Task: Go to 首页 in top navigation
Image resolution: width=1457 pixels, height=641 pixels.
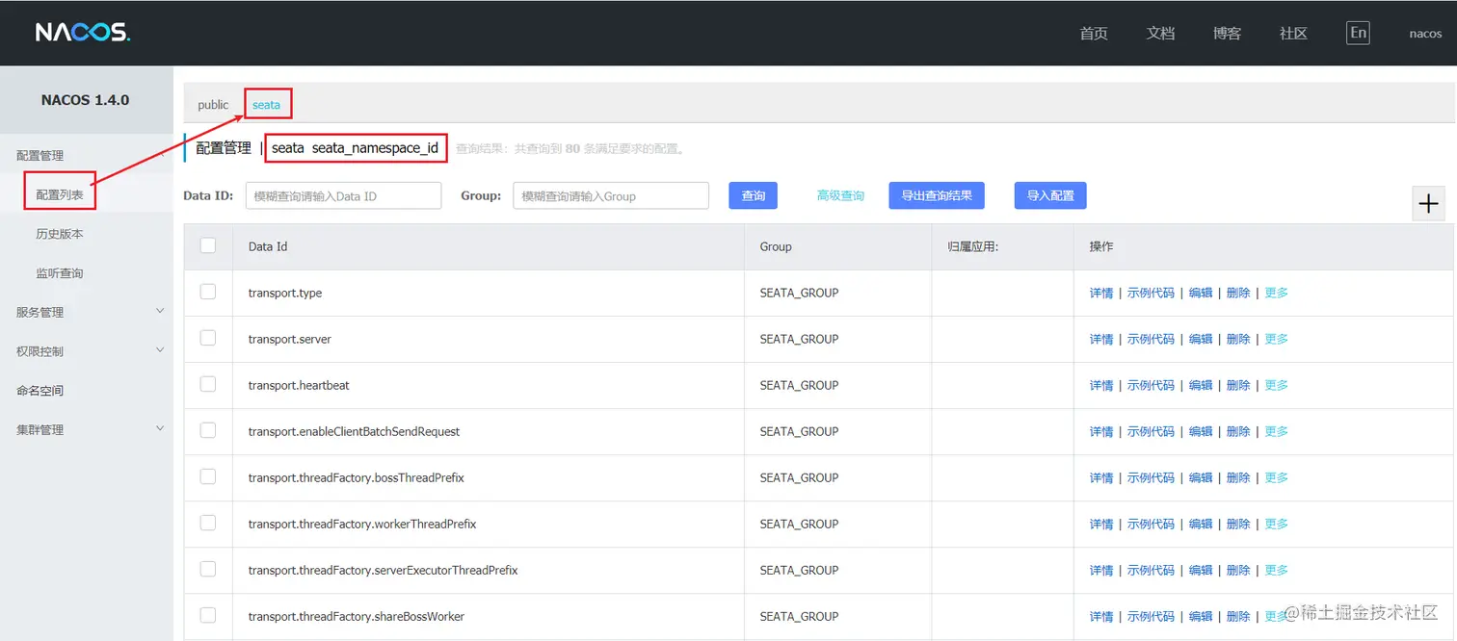Action: [1094, 33]
